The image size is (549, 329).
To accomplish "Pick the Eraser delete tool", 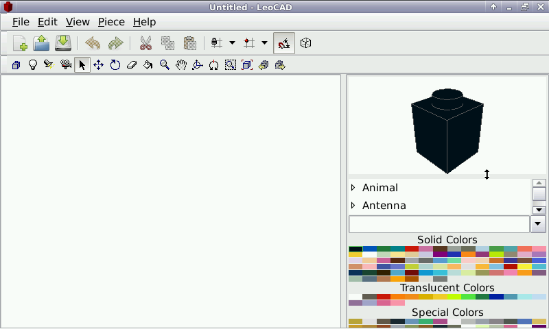I will (x=132, y=65).
